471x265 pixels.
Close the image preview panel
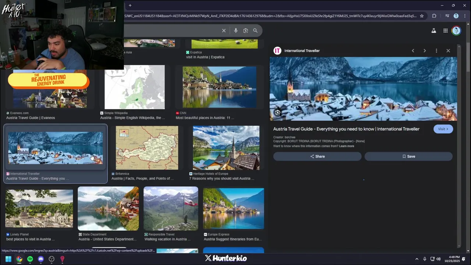[448, 51]
